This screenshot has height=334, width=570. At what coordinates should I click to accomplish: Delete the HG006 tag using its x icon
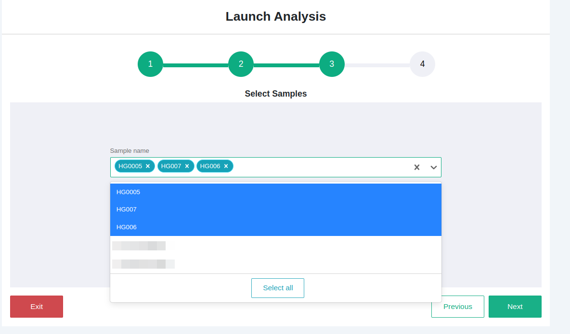226,166
